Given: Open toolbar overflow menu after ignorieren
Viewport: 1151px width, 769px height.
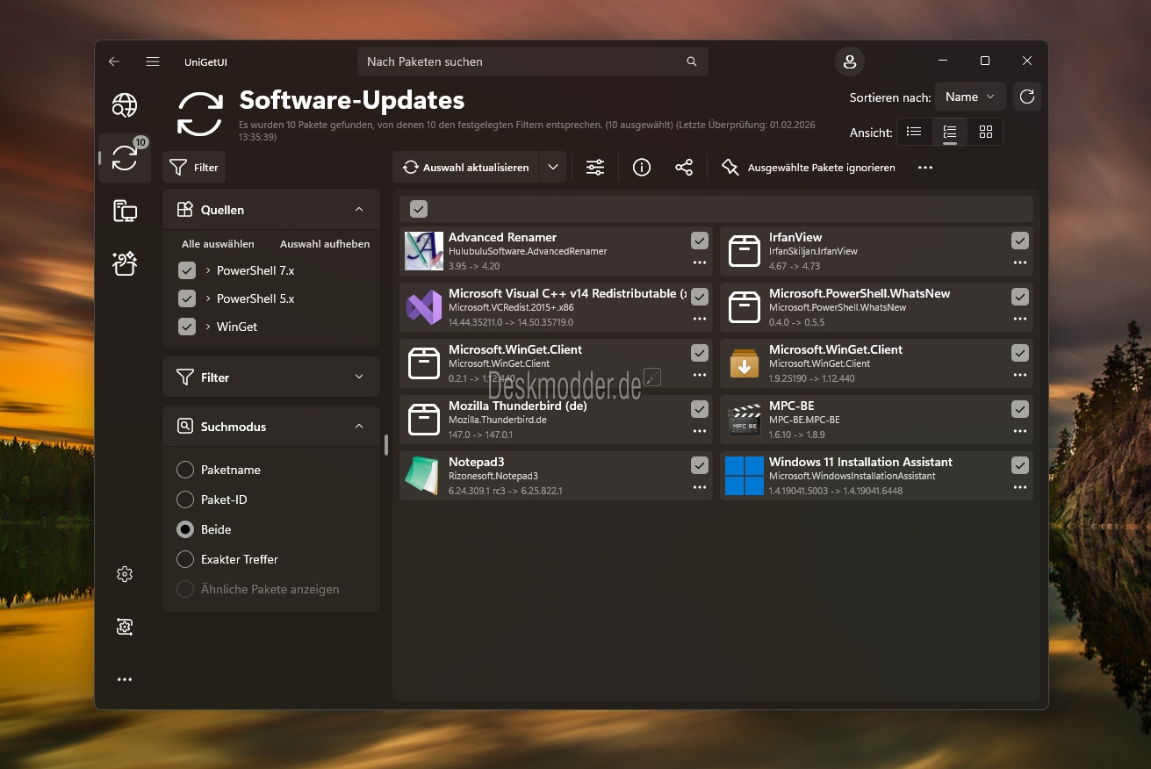Looking at the screenshot, I should coord(924,167).
